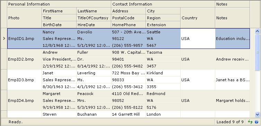Click the current row indicator arrow
This screenshot has width=261, height=126.
point(4,39)
